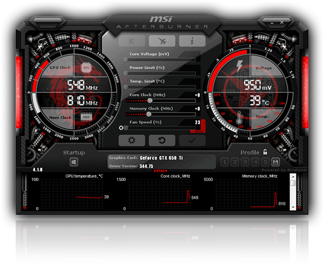Select profile slot 1
The width and height of the screenshot is (324, 266).
(x=225, y=162)
